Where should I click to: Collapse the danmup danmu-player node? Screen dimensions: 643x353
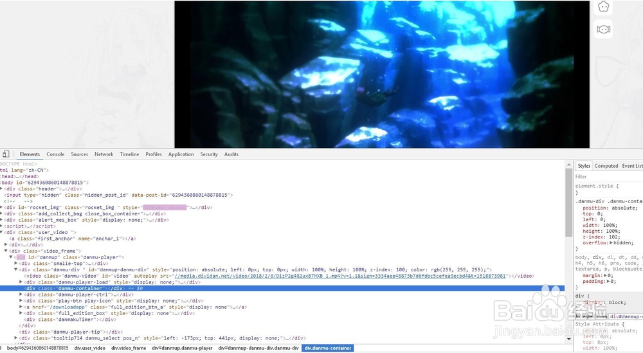[x=11, y=257]
